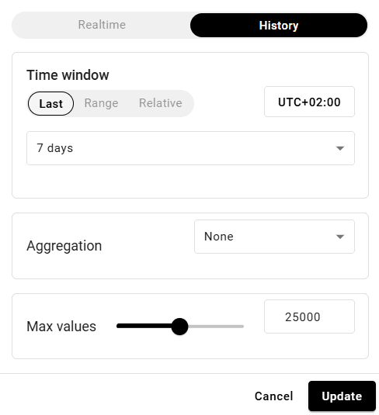379x415 pixels.
Task: Open the 7 days interval dropdown
Action: tap(190, 148)
